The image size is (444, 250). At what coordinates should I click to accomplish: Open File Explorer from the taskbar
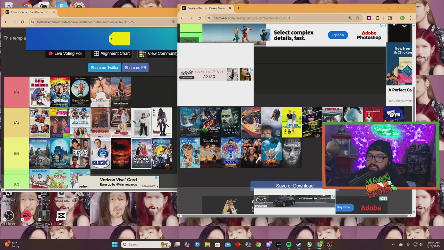coord(207,244)
